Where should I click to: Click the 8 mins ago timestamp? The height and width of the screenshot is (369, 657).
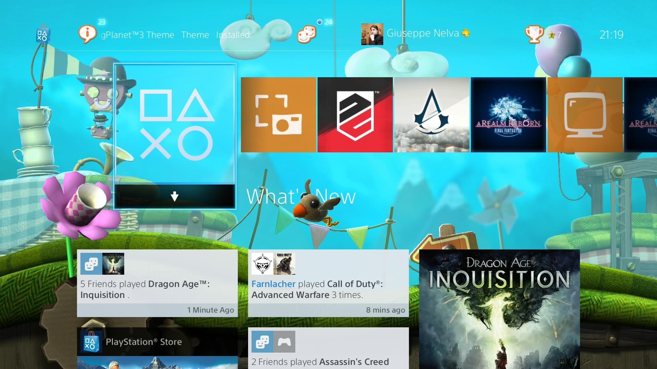(x=385, y=310)
